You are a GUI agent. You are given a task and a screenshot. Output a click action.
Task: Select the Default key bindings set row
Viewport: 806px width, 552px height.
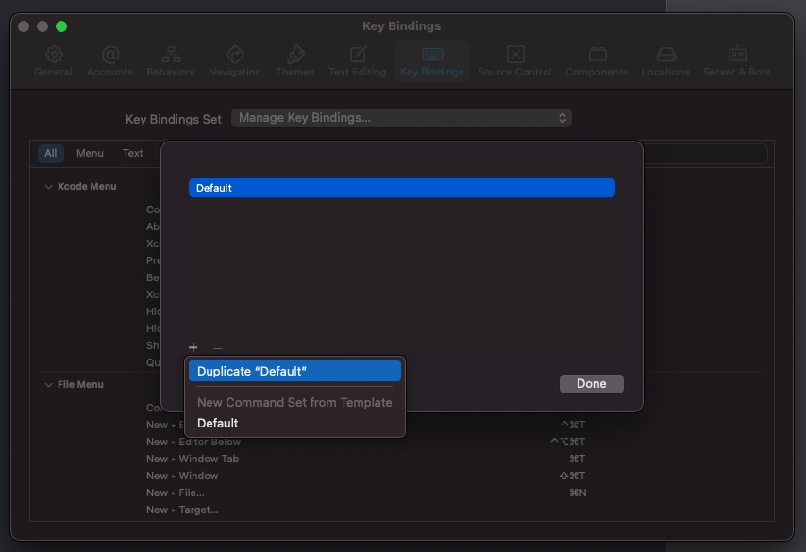pos(401,188)
